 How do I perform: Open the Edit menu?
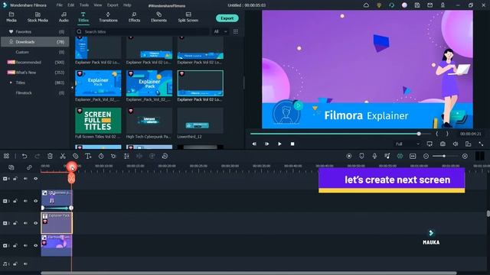point(71,5)
